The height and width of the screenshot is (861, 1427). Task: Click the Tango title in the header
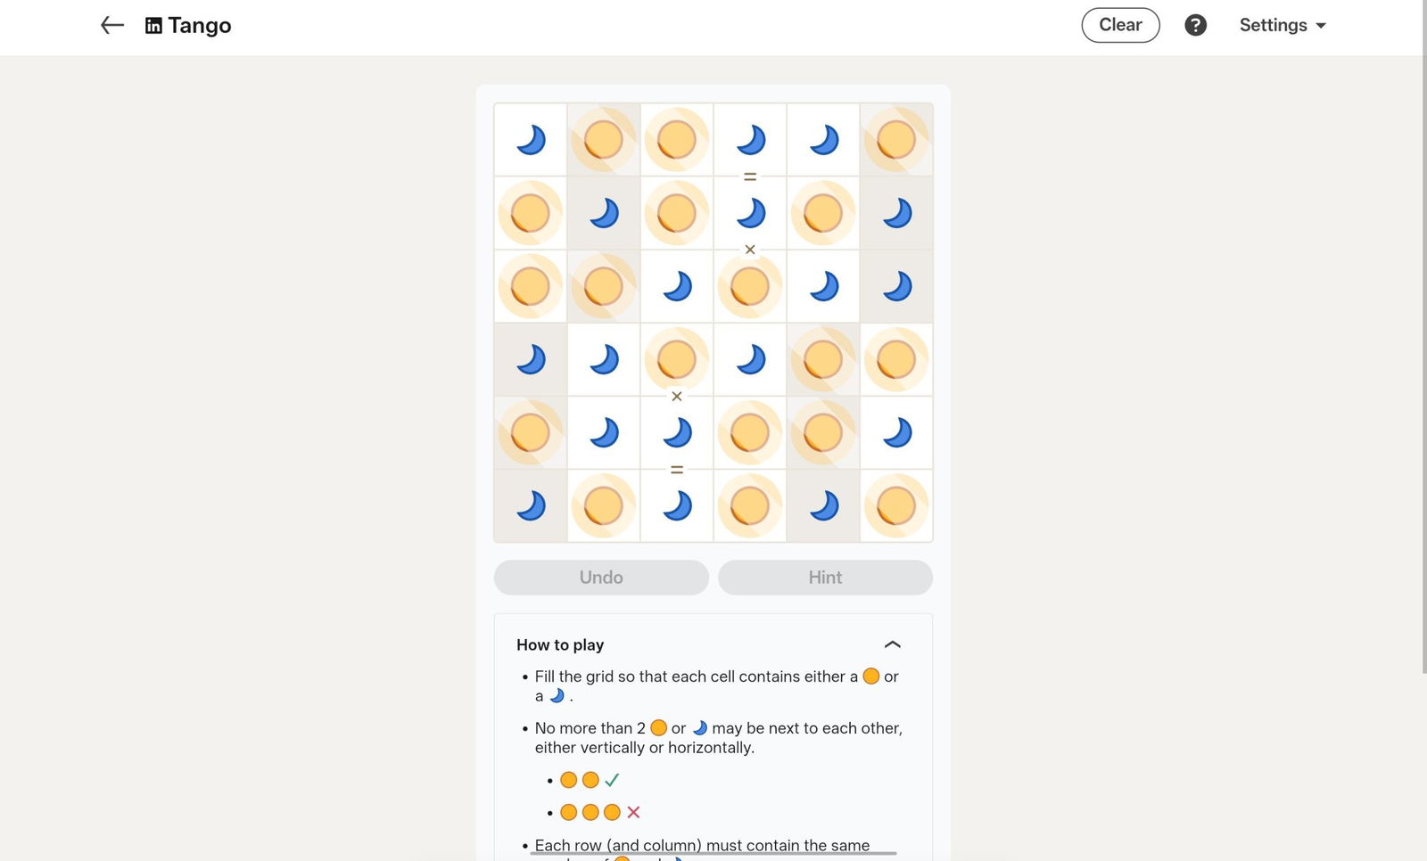point(199,26)
